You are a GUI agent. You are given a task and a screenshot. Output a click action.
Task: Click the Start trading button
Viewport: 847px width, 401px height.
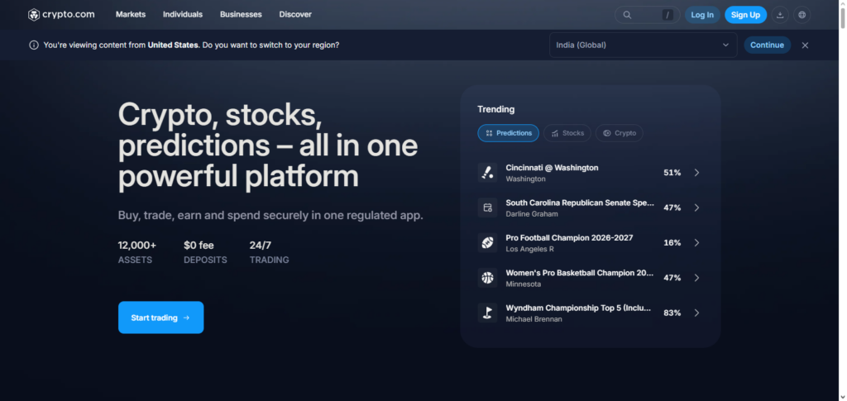click(x=161, y=317)
